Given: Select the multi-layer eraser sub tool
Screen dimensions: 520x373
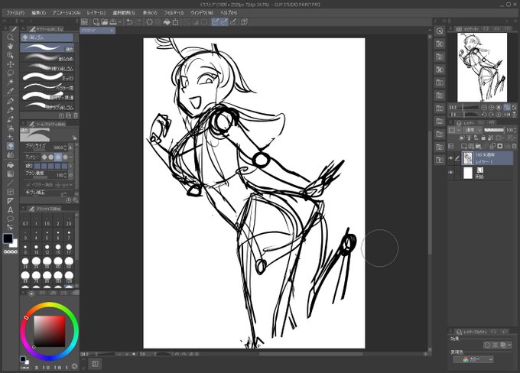Looking at the screenshot, I should click(47, 96).
